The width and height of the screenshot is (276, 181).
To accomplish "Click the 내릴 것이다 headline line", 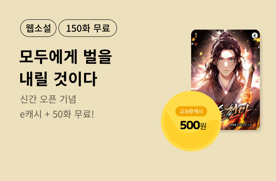I will click(58, 79).
